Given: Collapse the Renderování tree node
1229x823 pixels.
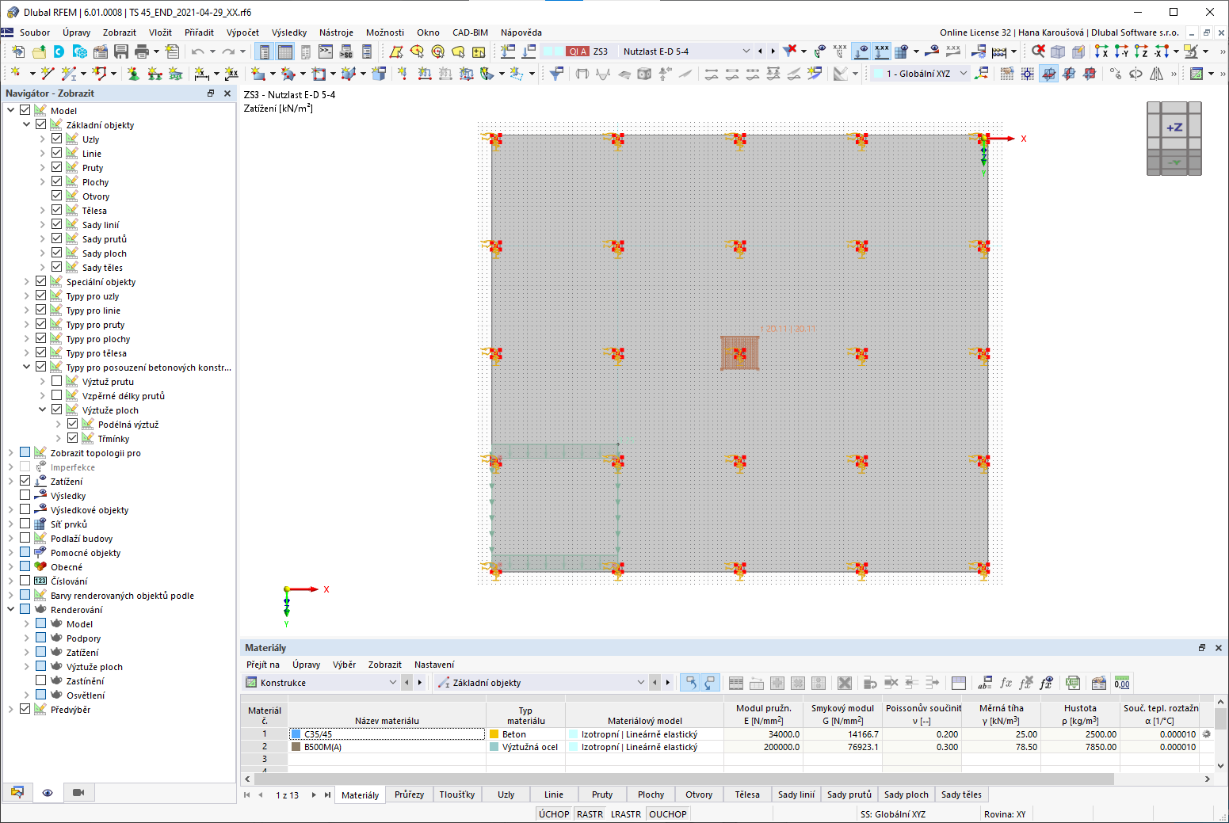Looking at the screenshot, I should [10, 609].
